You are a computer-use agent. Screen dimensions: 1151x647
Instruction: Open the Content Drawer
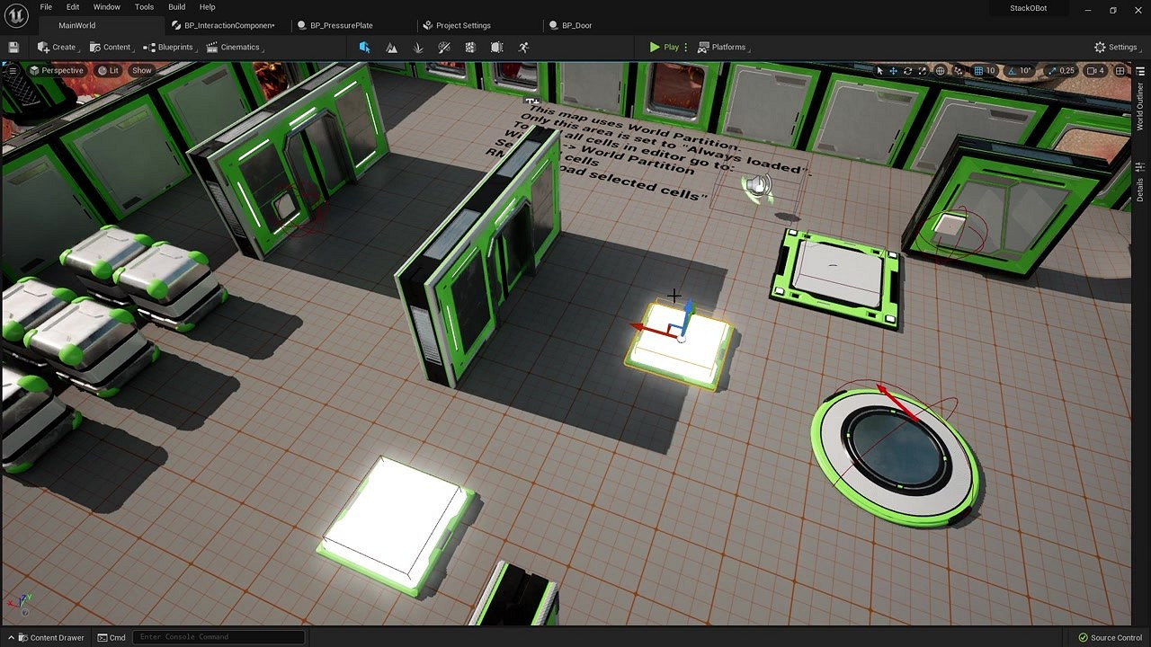50,637
